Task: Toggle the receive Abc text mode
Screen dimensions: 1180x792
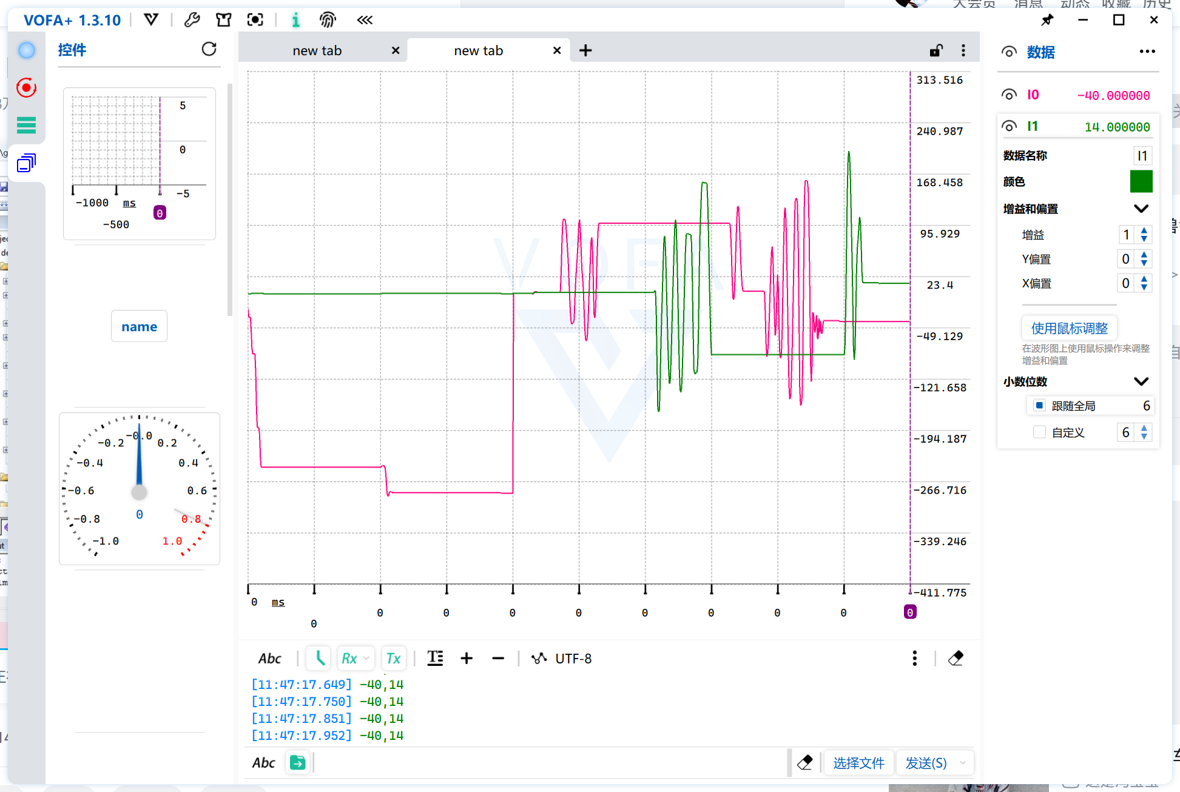Action: click(269, 658)
